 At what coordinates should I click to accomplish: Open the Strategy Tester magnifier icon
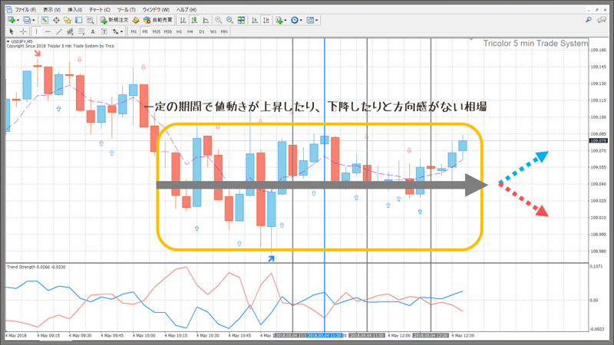[x=90, y=20]
